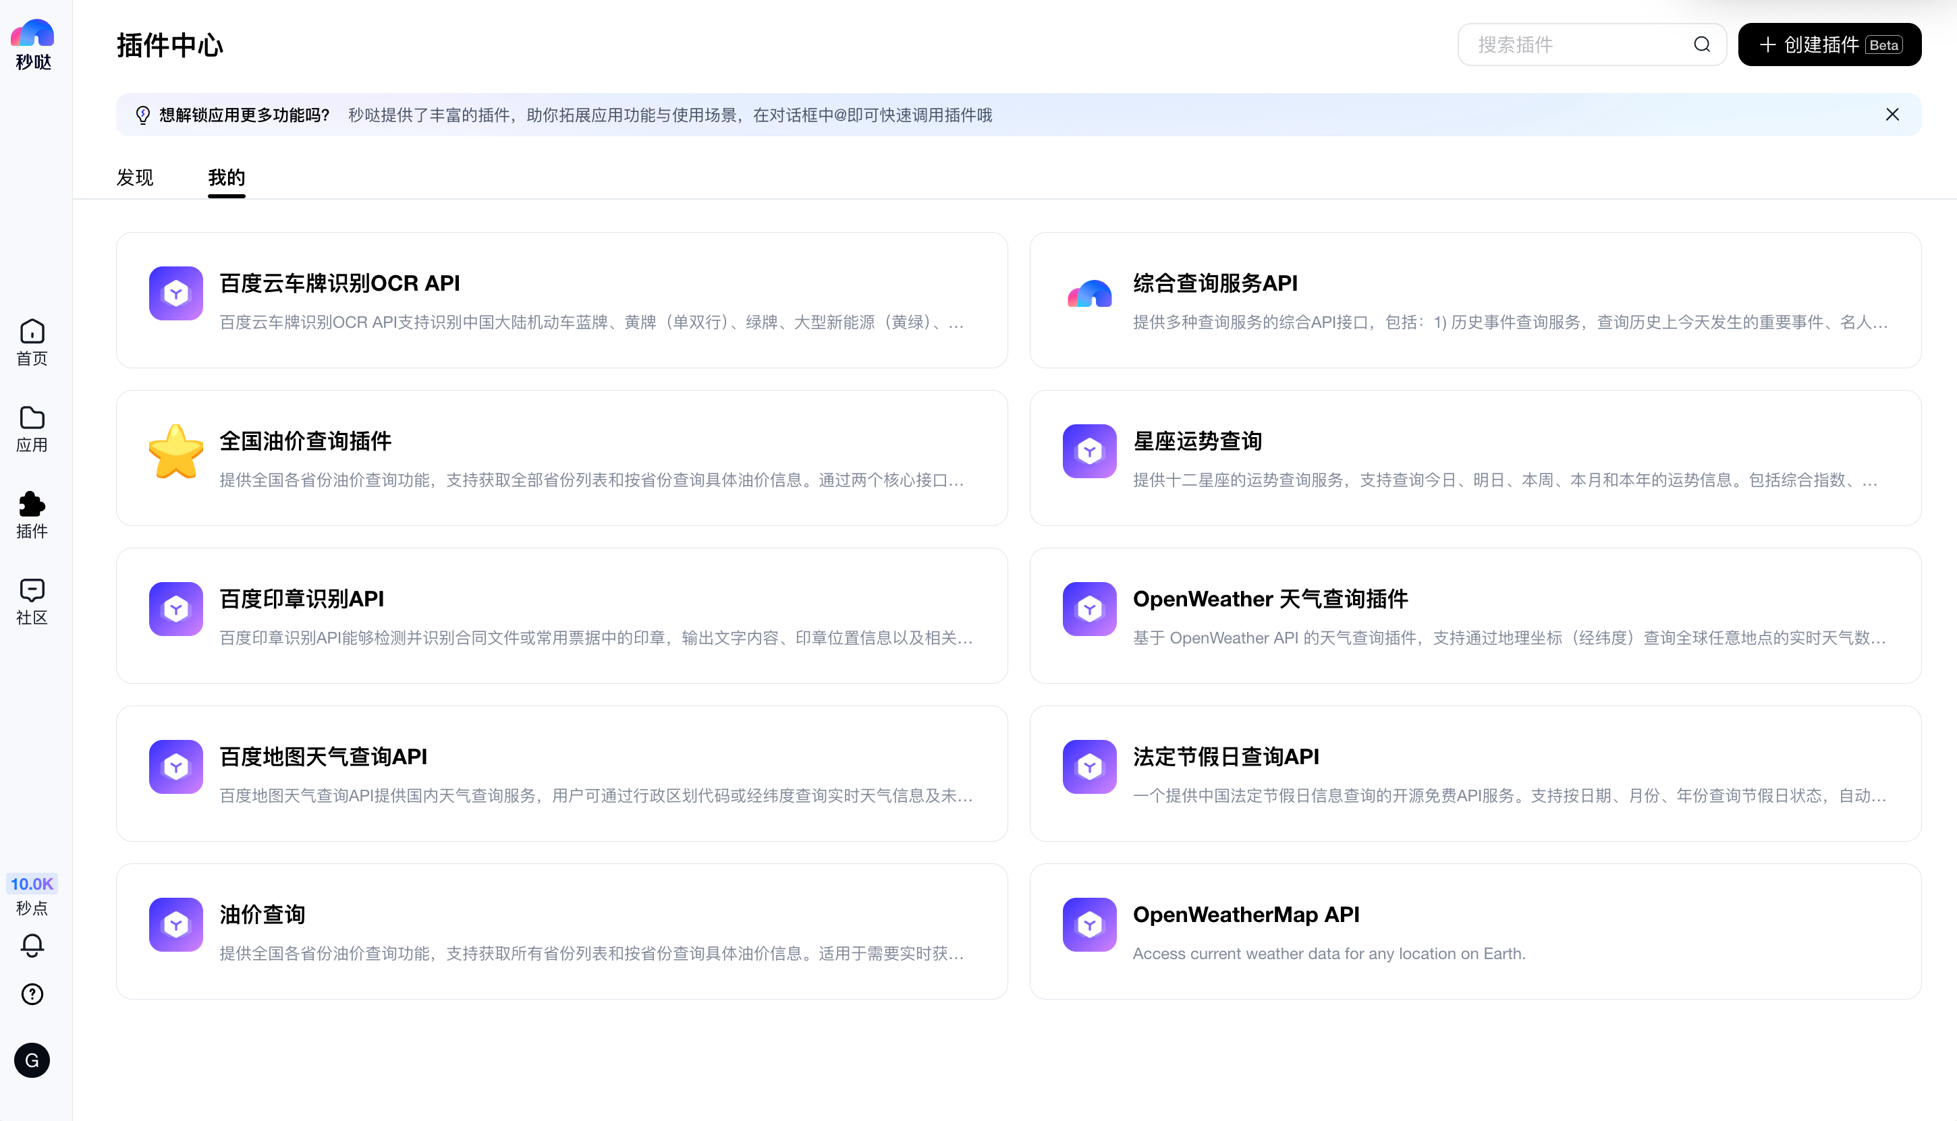Dismiss the tip banner with X
Screen dimensions: 1957x1121
[1892, 115]
